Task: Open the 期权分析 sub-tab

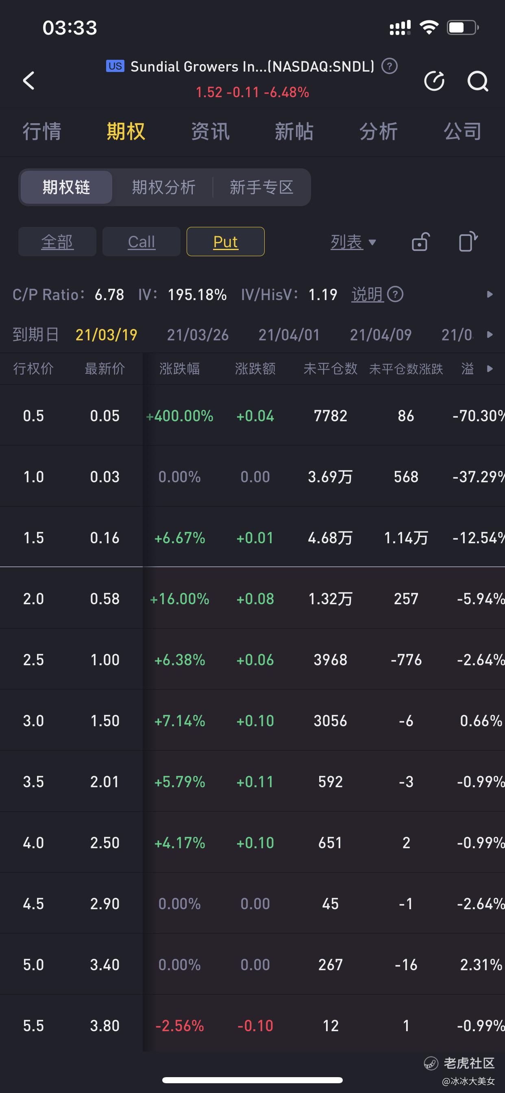Action: pos(163,187)
